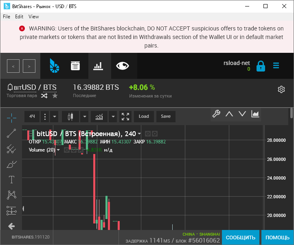The image size is (294, 245).
Task: Click the 16.39882 BTS last price
Action: click(x=96, y=87)
